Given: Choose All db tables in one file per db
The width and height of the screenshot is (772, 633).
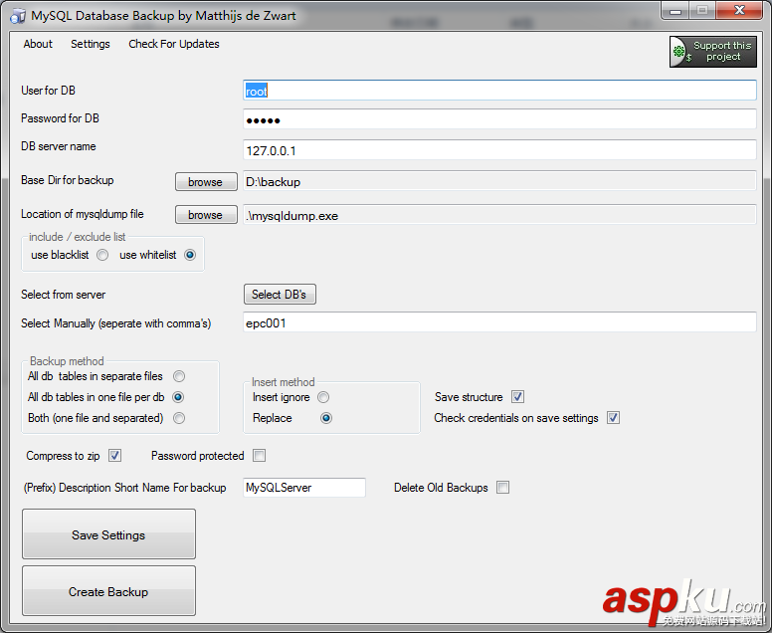Looking at the screenshot, I should pyautogui.click(x=178, y=397).
